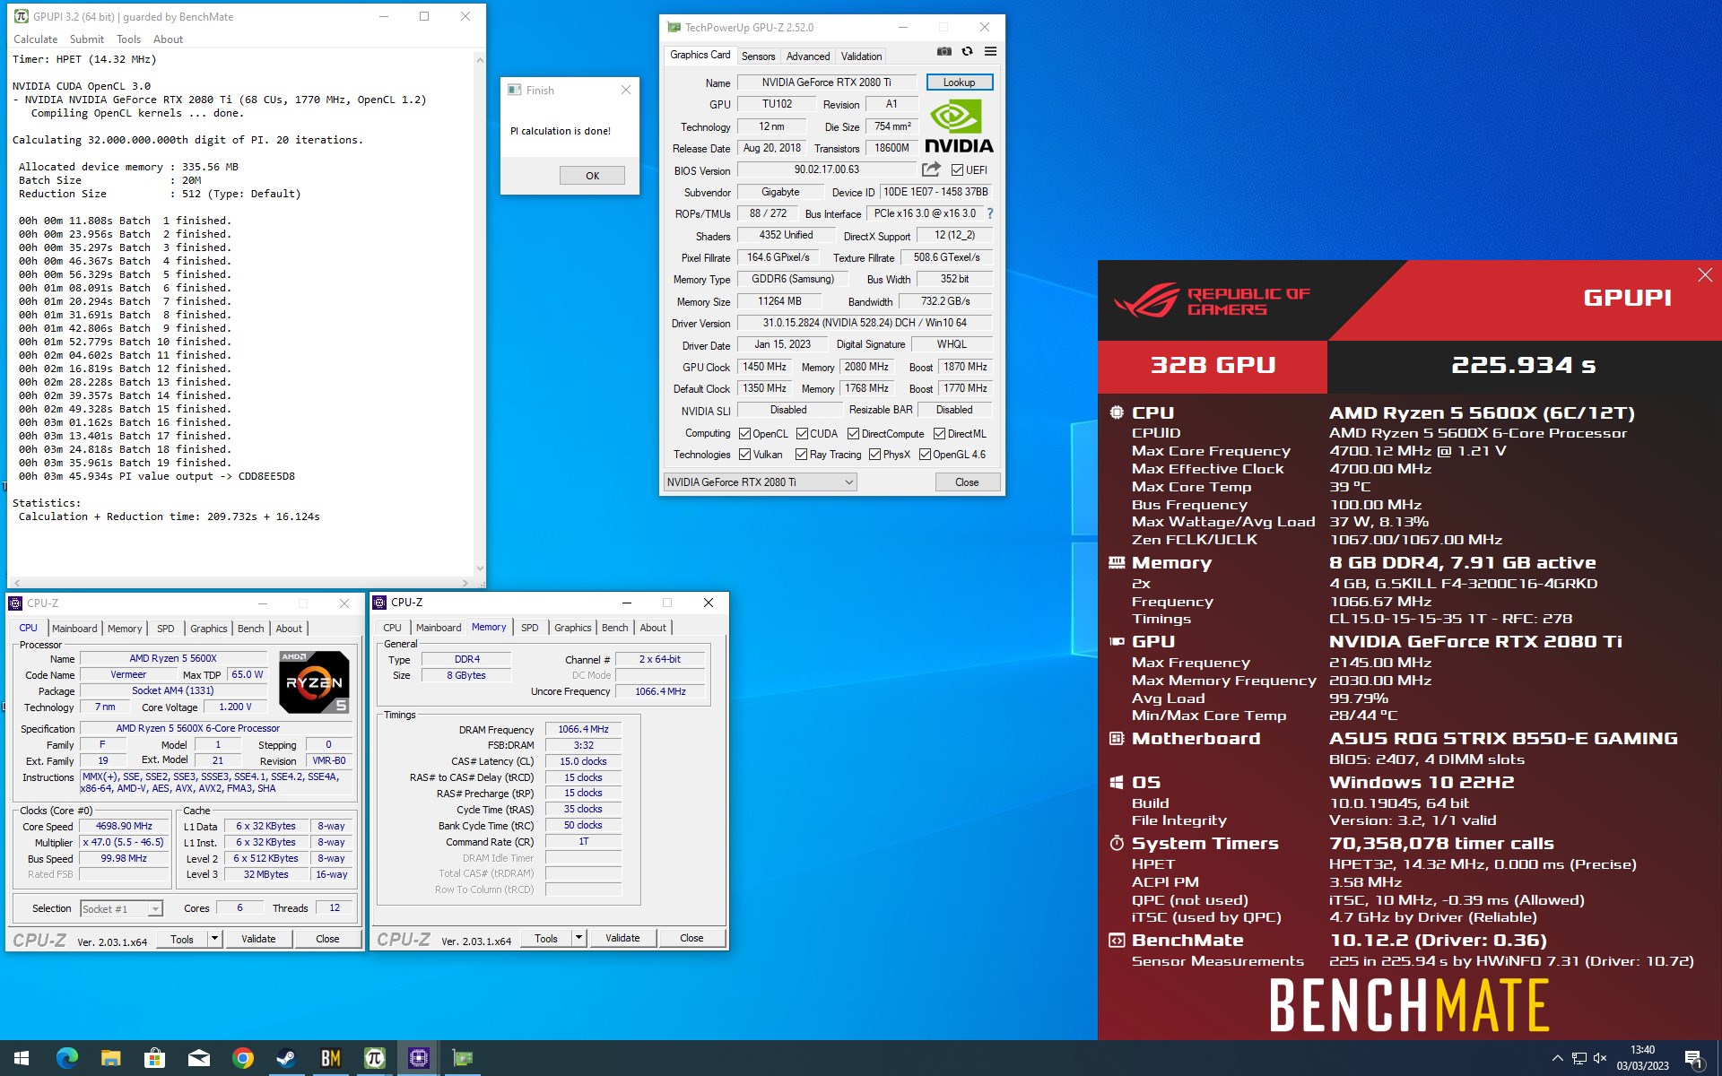The image size is (1722, 1076).
Task: Click the GPU Name field 'NVIDIA GeForce RTX 2080 Ti'
Action: click(827, 82)
